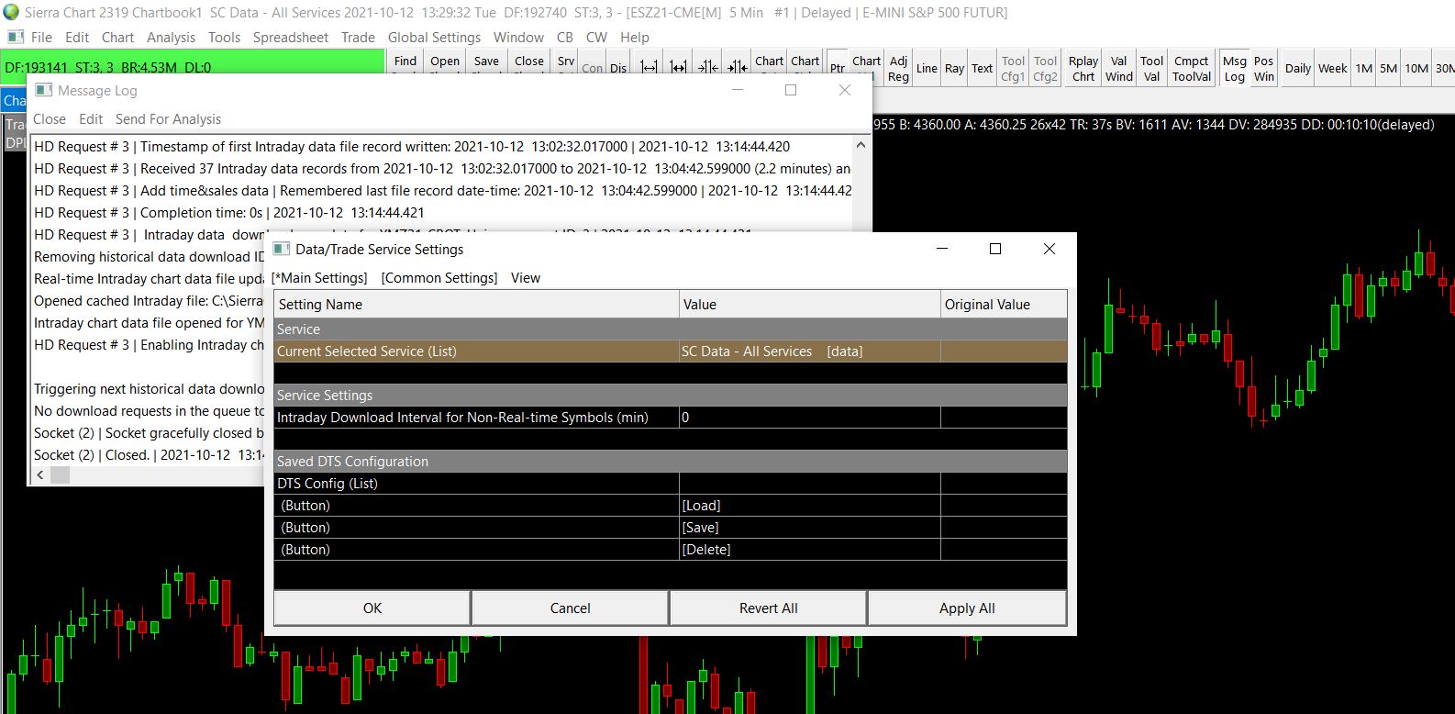
Task: Edit the Intraday Download Interval value field
Action: click(x=809, y=418)
